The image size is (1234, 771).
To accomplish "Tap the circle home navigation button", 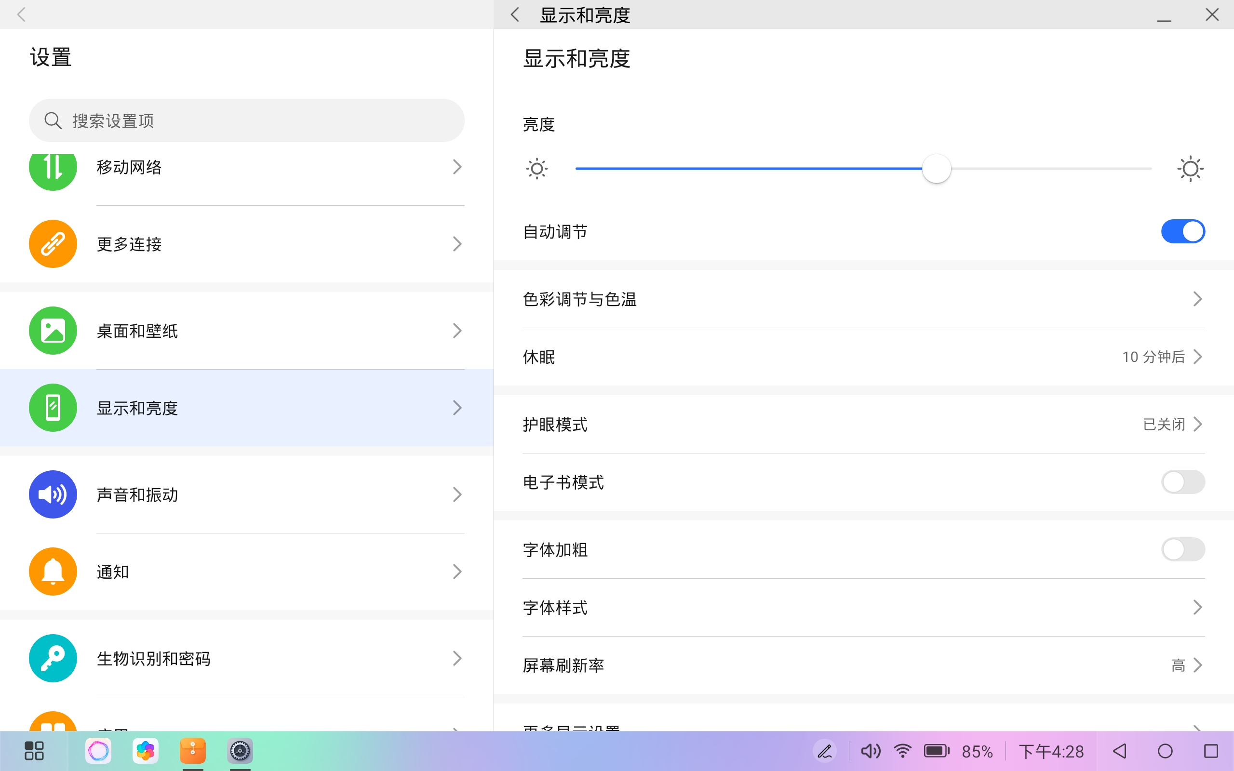I will [1165, 751].
